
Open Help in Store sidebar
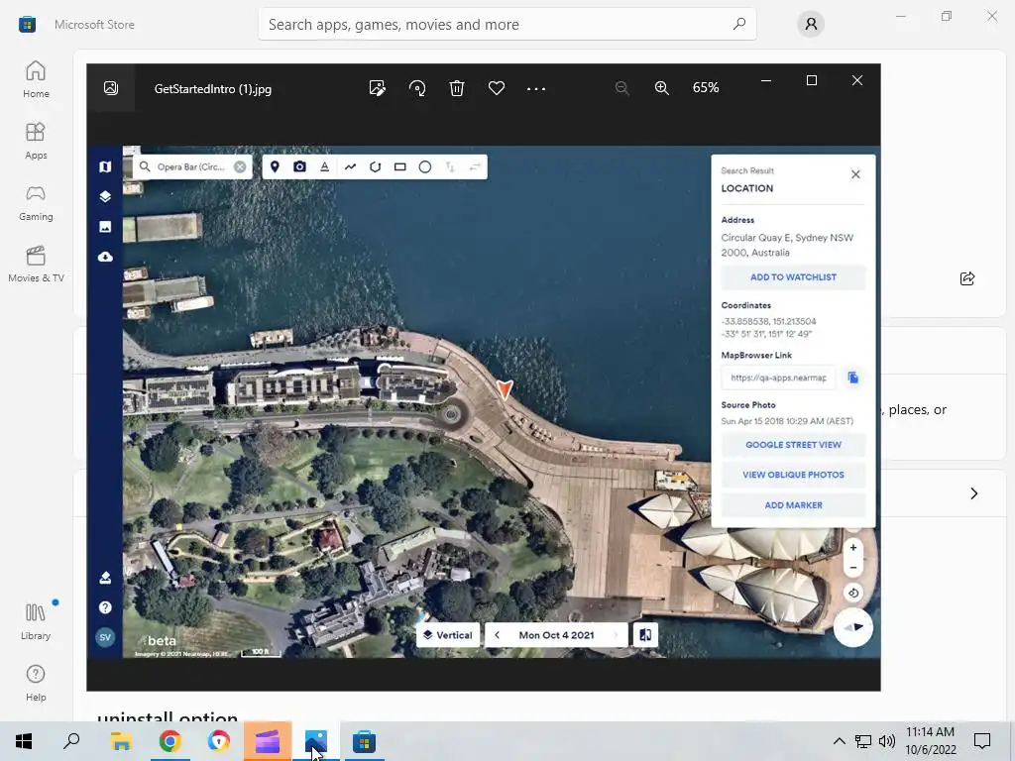[36, 683]
